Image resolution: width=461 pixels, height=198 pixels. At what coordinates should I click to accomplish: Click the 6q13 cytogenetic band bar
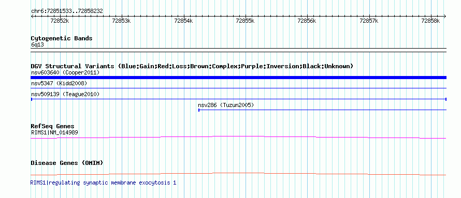pos(238,50)
